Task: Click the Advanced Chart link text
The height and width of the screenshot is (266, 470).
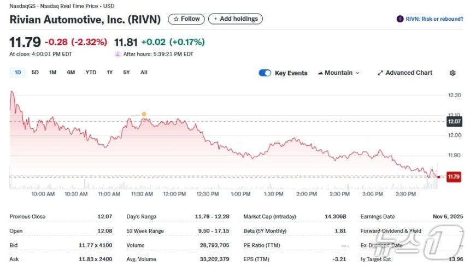Action: (x=409, y=73)
